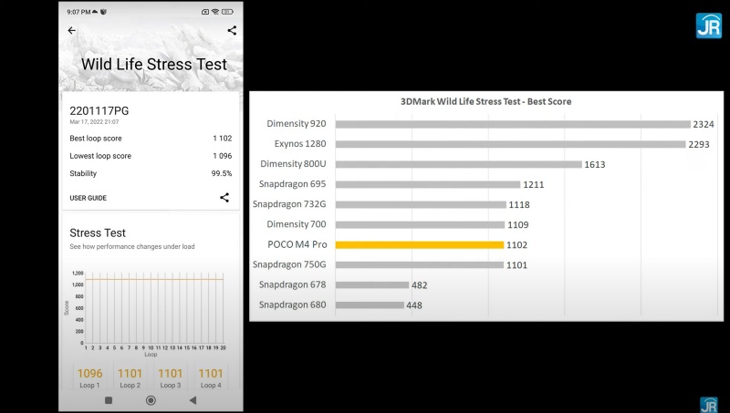Click the small JR logo at bottom-right

[708, 404]
